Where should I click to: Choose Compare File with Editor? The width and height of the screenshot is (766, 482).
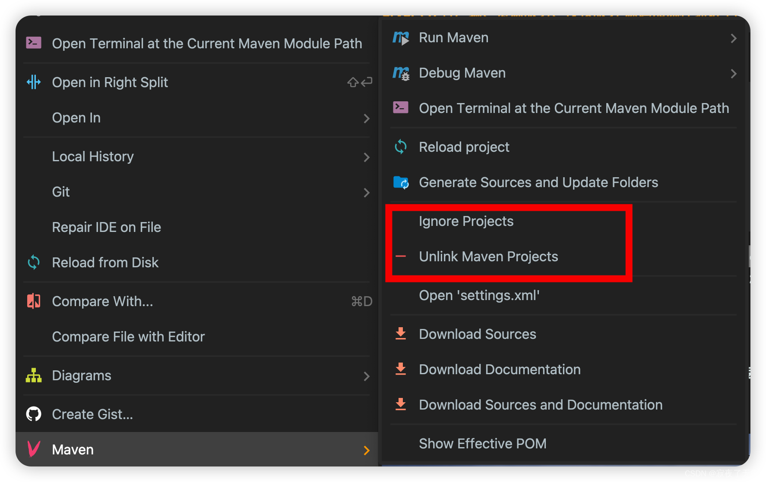197,336
